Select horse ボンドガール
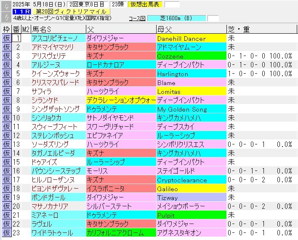 (59, 197)
